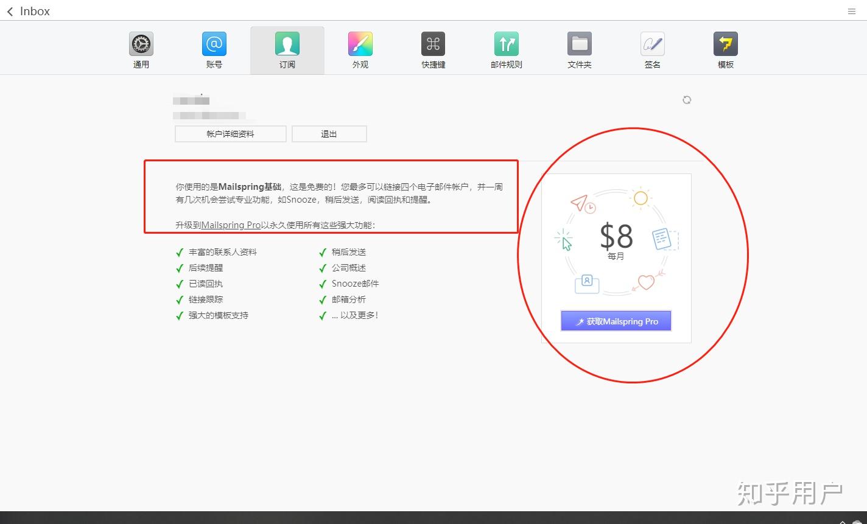
Task: Open the 签名 signature pen icon
Action: click(653, 44)
